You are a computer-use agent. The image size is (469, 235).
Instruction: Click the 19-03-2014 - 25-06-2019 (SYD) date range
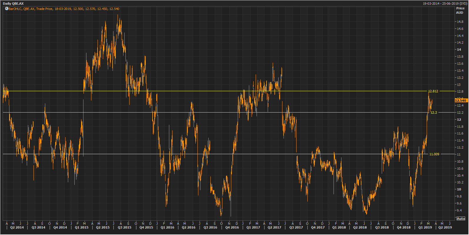[x=445, y=4]
